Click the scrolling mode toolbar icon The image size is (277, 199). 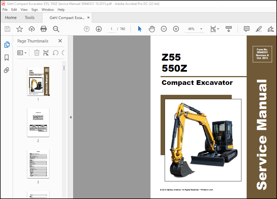(x=229, y=29)
